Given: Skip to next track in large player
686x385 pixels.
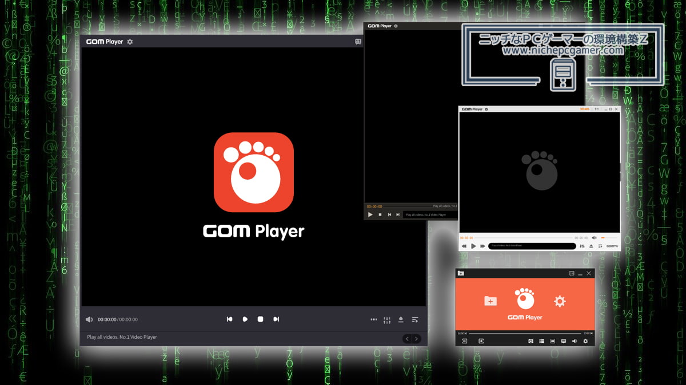Looking at the screenshot, I should tap(276, 319).
